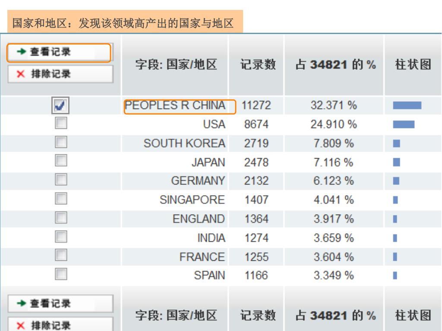This screenshot has width=442, height=331.
Task: Enable the SINGAPORE row checkbox
Action: coord(61,198)
